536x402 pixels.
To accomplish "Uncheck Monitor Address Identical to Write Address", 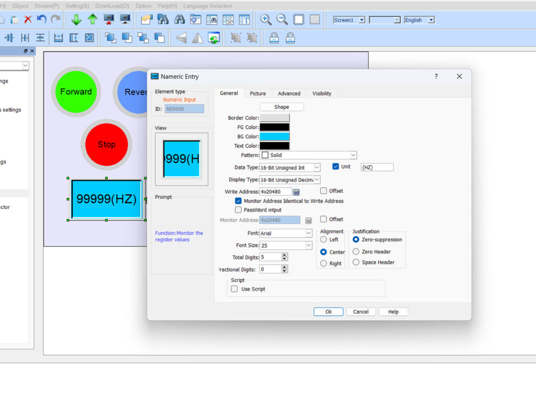I will pos(238,201).
